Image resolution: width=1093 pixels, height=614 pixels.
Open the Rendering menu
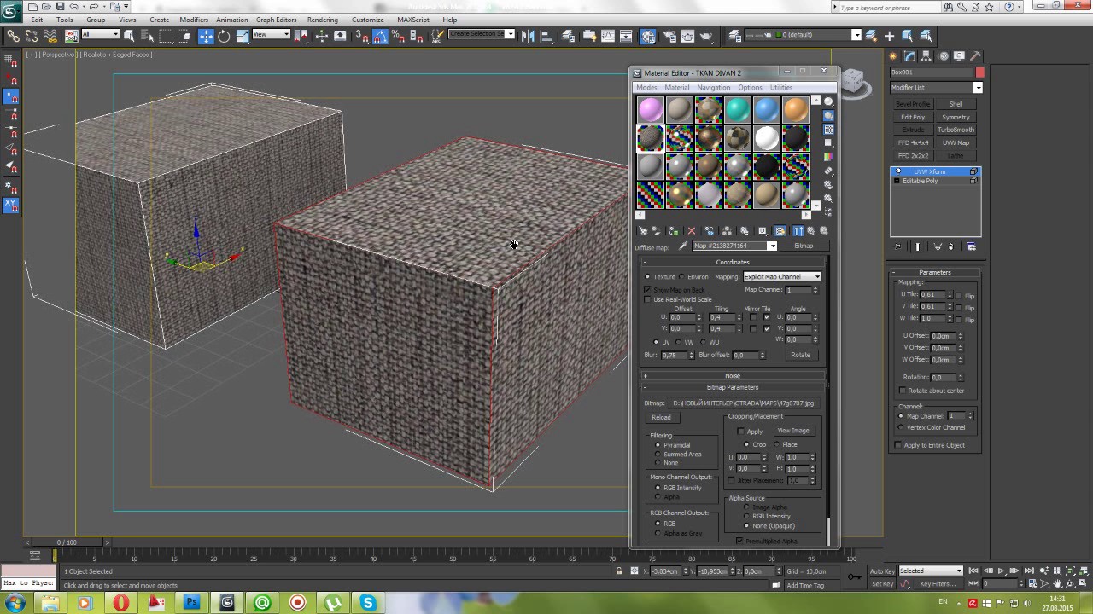[323, 20]
